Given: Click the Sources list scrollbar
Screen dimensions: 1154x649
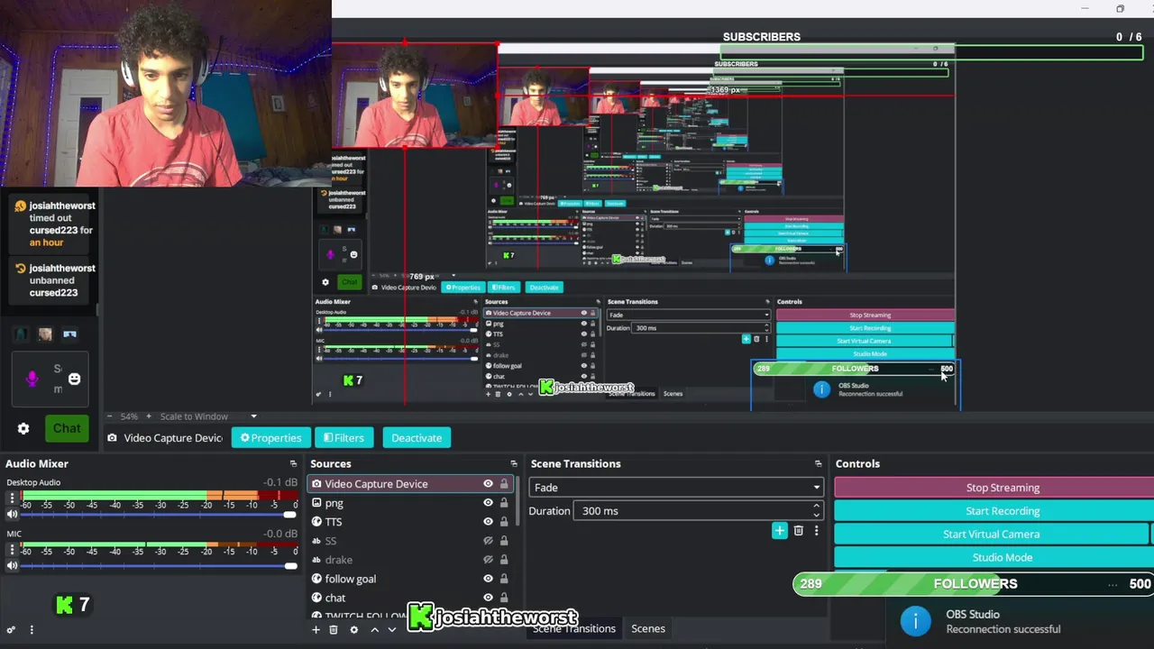Looking at the screenshot, I should (x=517, y=503).
